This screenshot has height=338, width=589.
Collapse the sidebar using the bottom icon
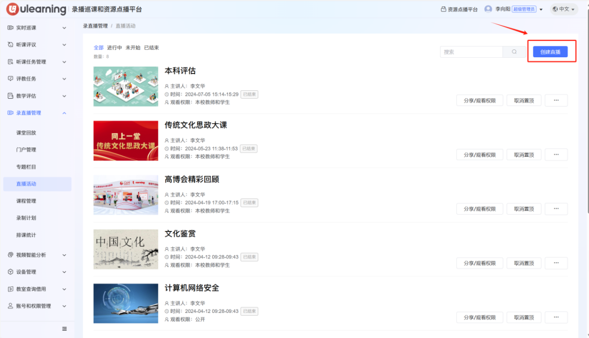point(64,329)
